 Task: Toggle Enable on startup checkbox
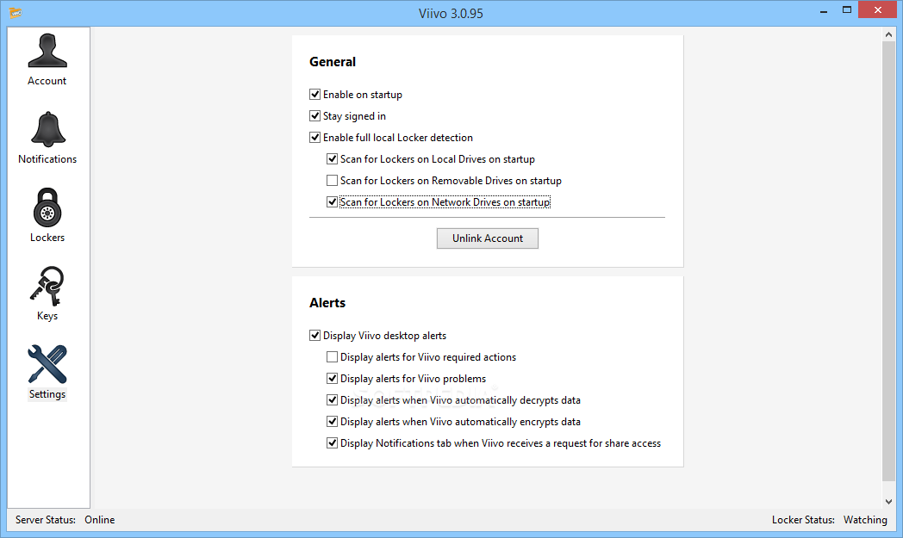click(x=315, y=95)
